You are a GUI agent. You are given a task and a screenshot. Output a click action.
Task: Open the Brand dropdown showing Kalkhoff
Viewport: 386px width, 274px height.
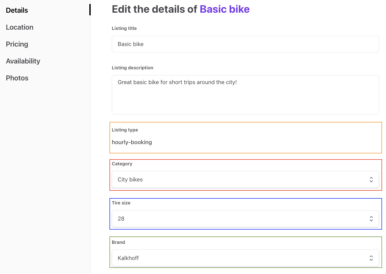[239, 258]
